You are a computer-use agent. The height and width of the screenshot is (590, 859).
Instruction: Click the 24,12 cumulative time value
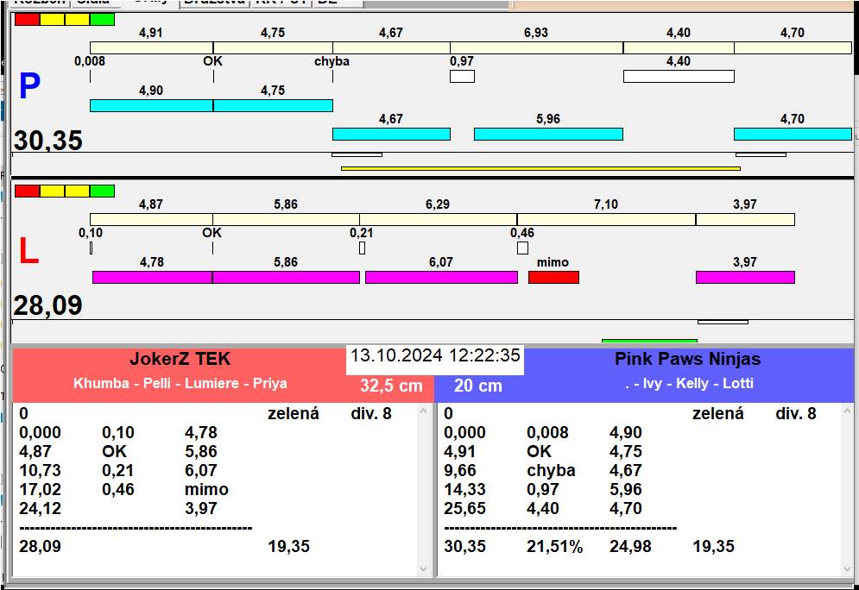coord(40,508)
